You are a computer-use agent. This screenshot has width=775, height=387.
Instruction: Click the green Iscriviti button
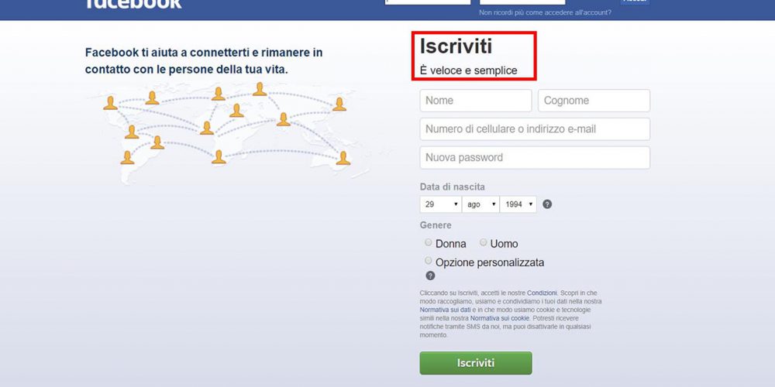[476, 363]
